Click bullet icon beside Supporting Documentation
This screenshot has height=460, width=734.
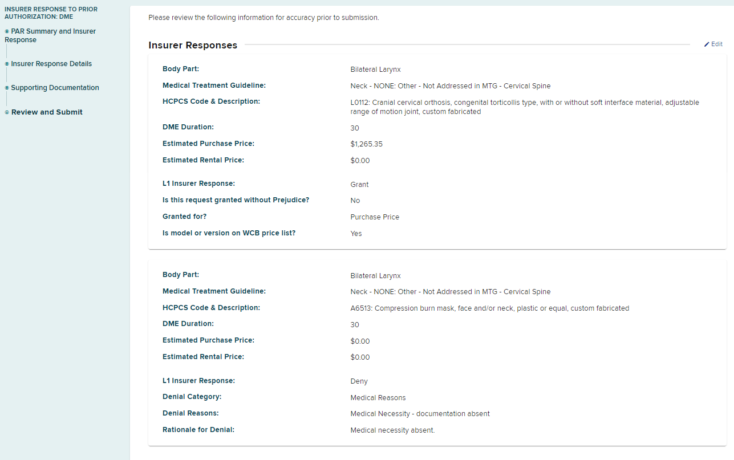[7, 88]
